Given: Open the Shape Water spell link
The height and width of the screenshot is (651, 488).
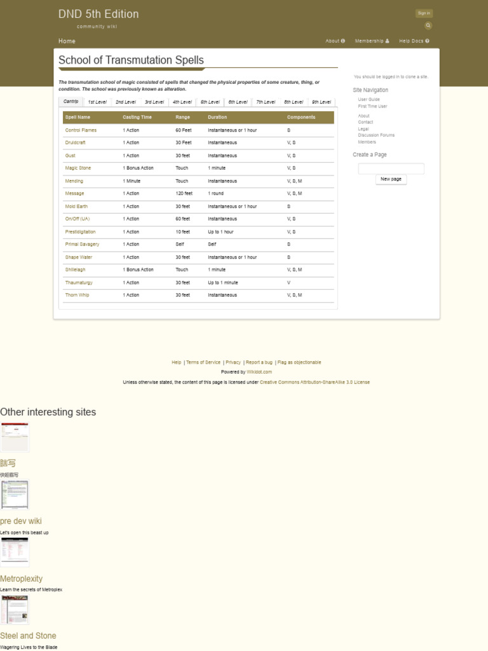Looking at the screenshot, I should pos(78,257).
